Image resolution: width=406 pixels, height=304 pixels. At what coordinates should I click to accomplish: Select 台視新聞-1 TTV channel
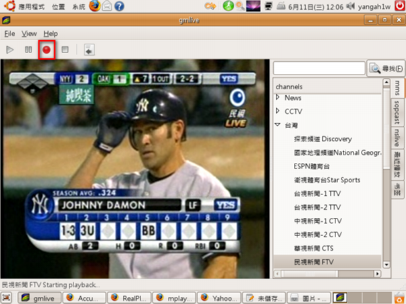(317, 194)
